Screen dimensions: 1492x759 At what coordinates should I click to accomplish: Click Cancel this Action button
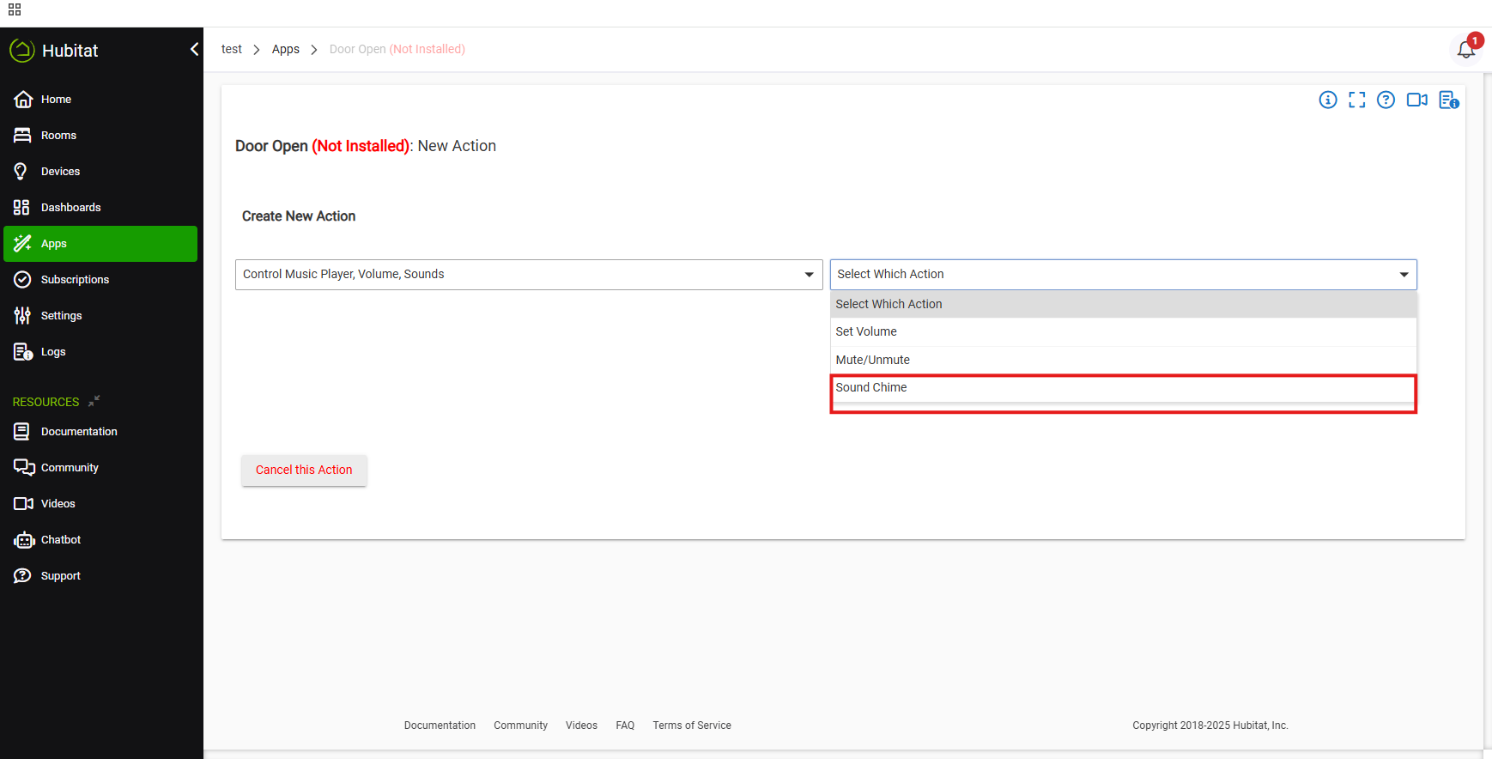point(304,471)
